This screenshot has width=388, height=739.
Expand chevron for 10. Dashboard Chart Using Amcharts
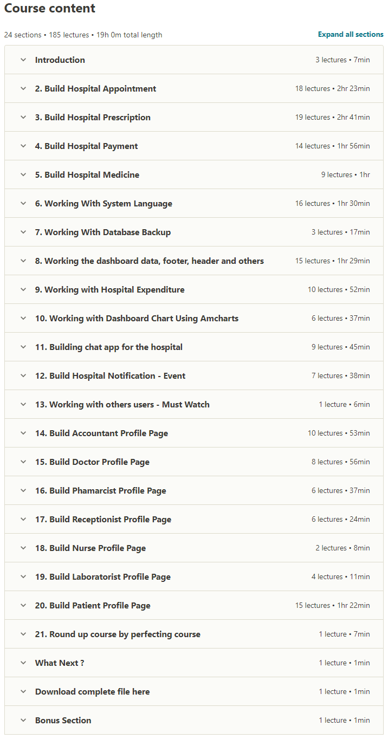pyautogui.click(x=23, y=319)
